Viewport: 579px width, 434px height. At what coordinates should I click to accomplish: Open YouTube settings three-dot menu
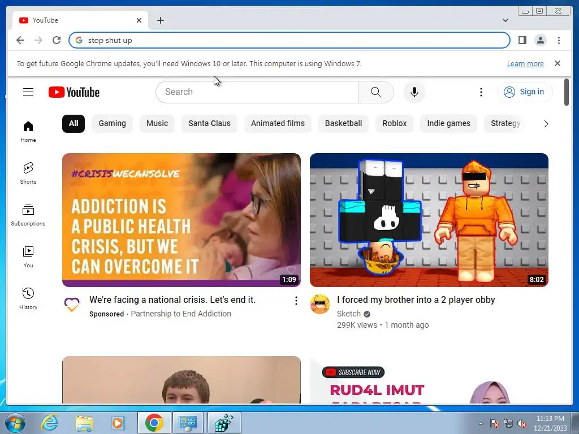[x=481, y=92]
